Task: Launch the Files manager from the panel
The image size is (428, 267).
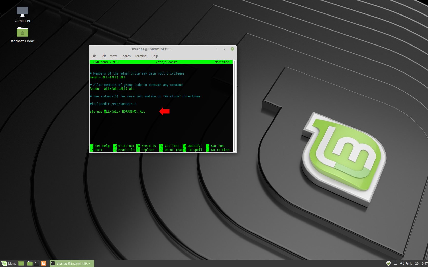Action: (30, 263)
